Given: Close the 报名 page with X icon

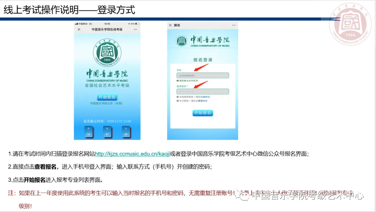Looking at the screenshot, I should [170, 25].
